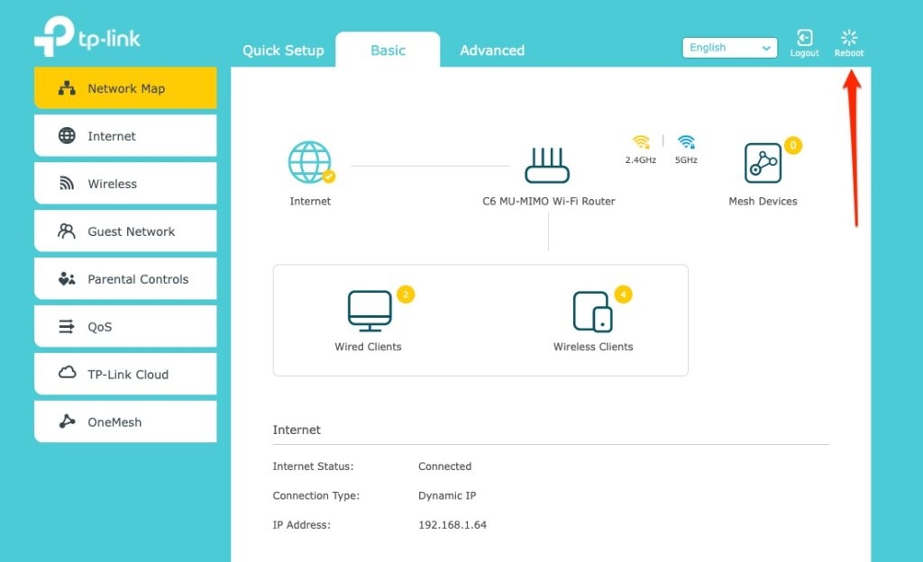Screen dimensions: 923x562
Task: Go to Parental Controls settings
Action: click(x=125, y=278)
